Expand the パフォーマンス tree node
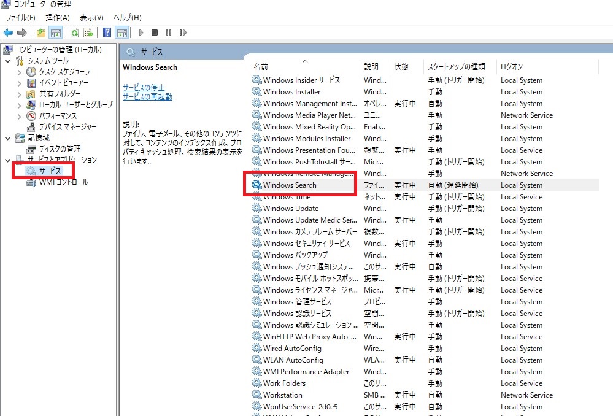The width and height of the screenshot is (613, 416). coord(19,116)
